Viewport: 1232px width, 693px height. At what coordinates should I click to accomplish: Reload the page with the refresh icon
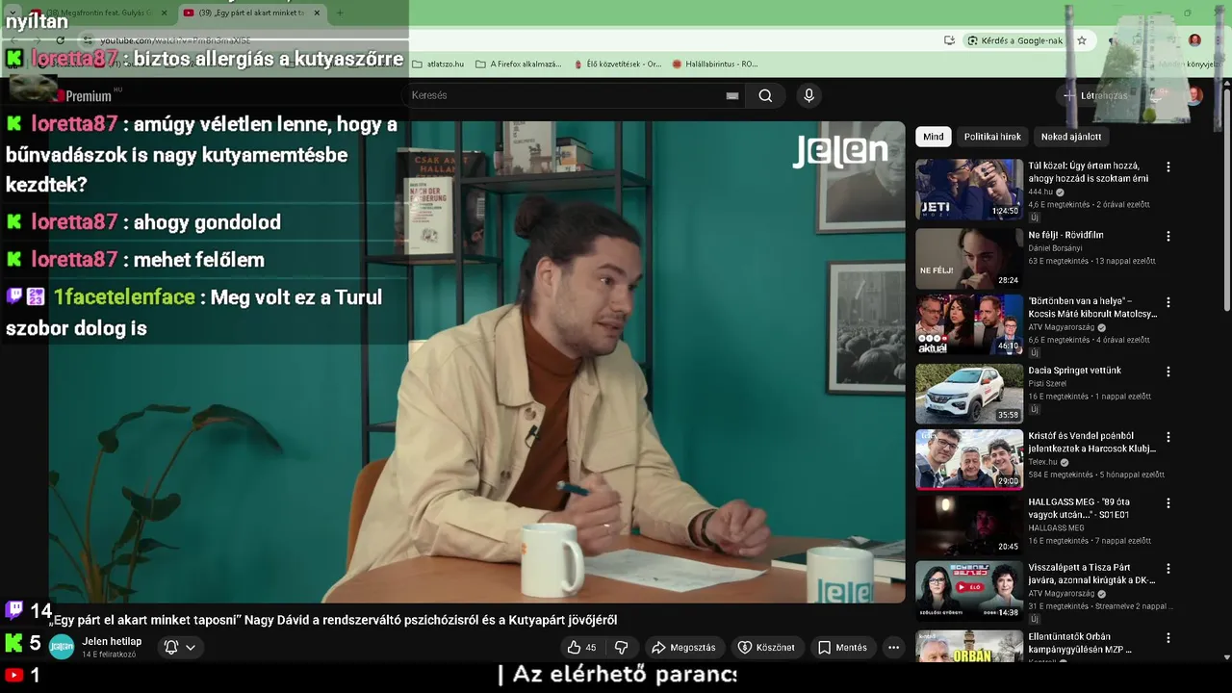(x=60, y=40)
